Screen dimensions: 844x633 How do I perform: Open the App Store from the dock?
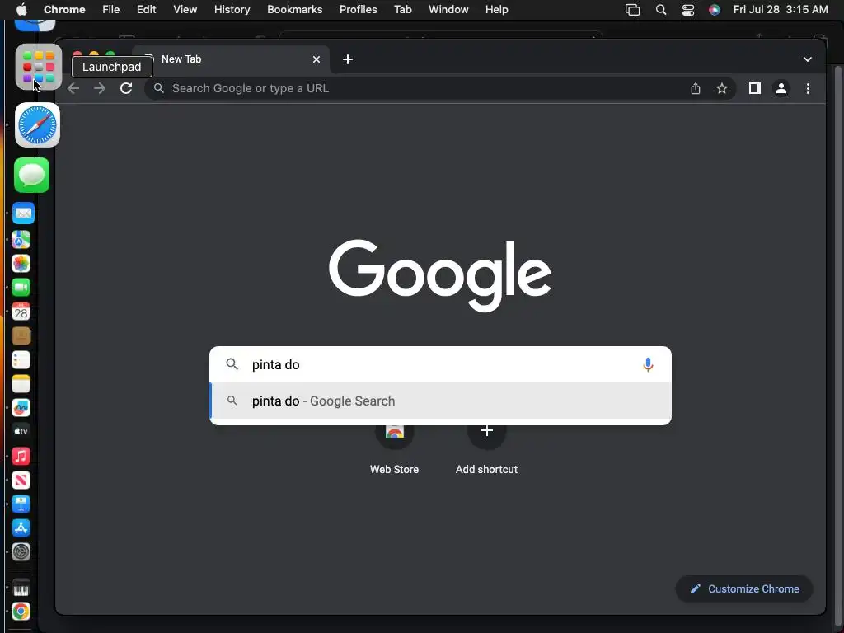21,528
